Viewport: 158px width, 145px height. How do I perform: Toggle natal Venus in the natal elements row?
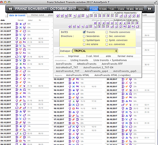click(116, 26)
